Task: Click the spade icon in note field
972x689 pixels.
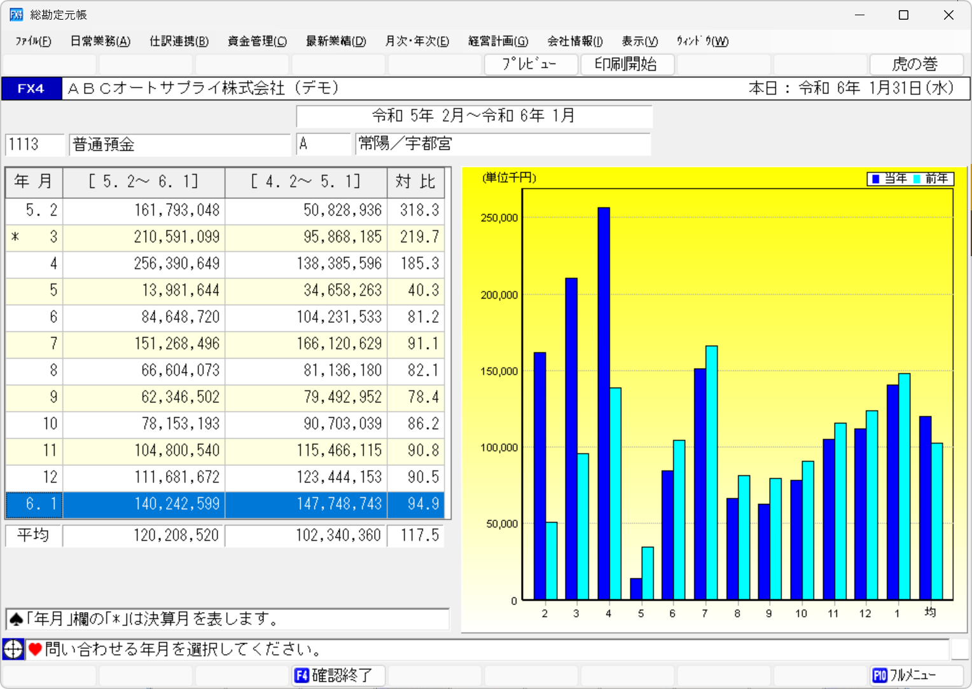Action: point(17,619)
